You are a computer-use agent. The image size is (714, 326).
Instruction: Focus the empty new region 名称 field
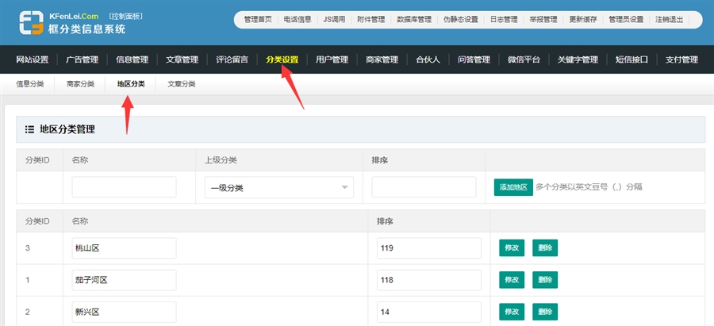click(x=124, y=187)
